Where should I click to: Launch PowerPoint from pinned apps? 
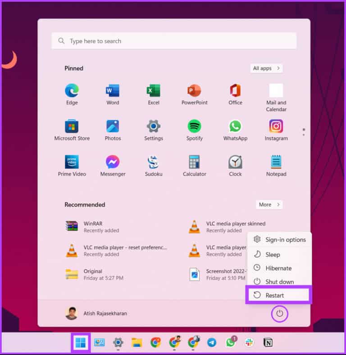pyautogui.click(x=194, y=94)
